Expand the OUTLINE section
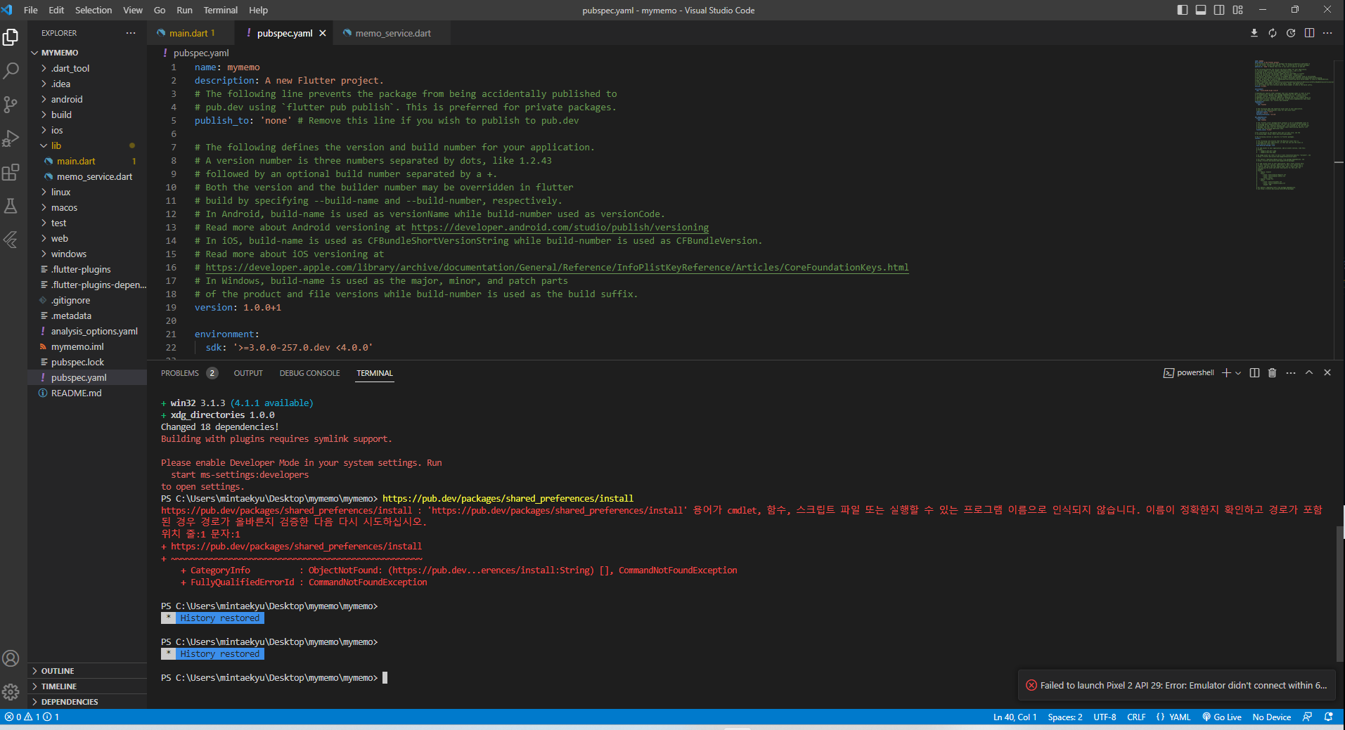Image resolution: width=1345 pixels, height=730 pixels. (x=87, y=671)
